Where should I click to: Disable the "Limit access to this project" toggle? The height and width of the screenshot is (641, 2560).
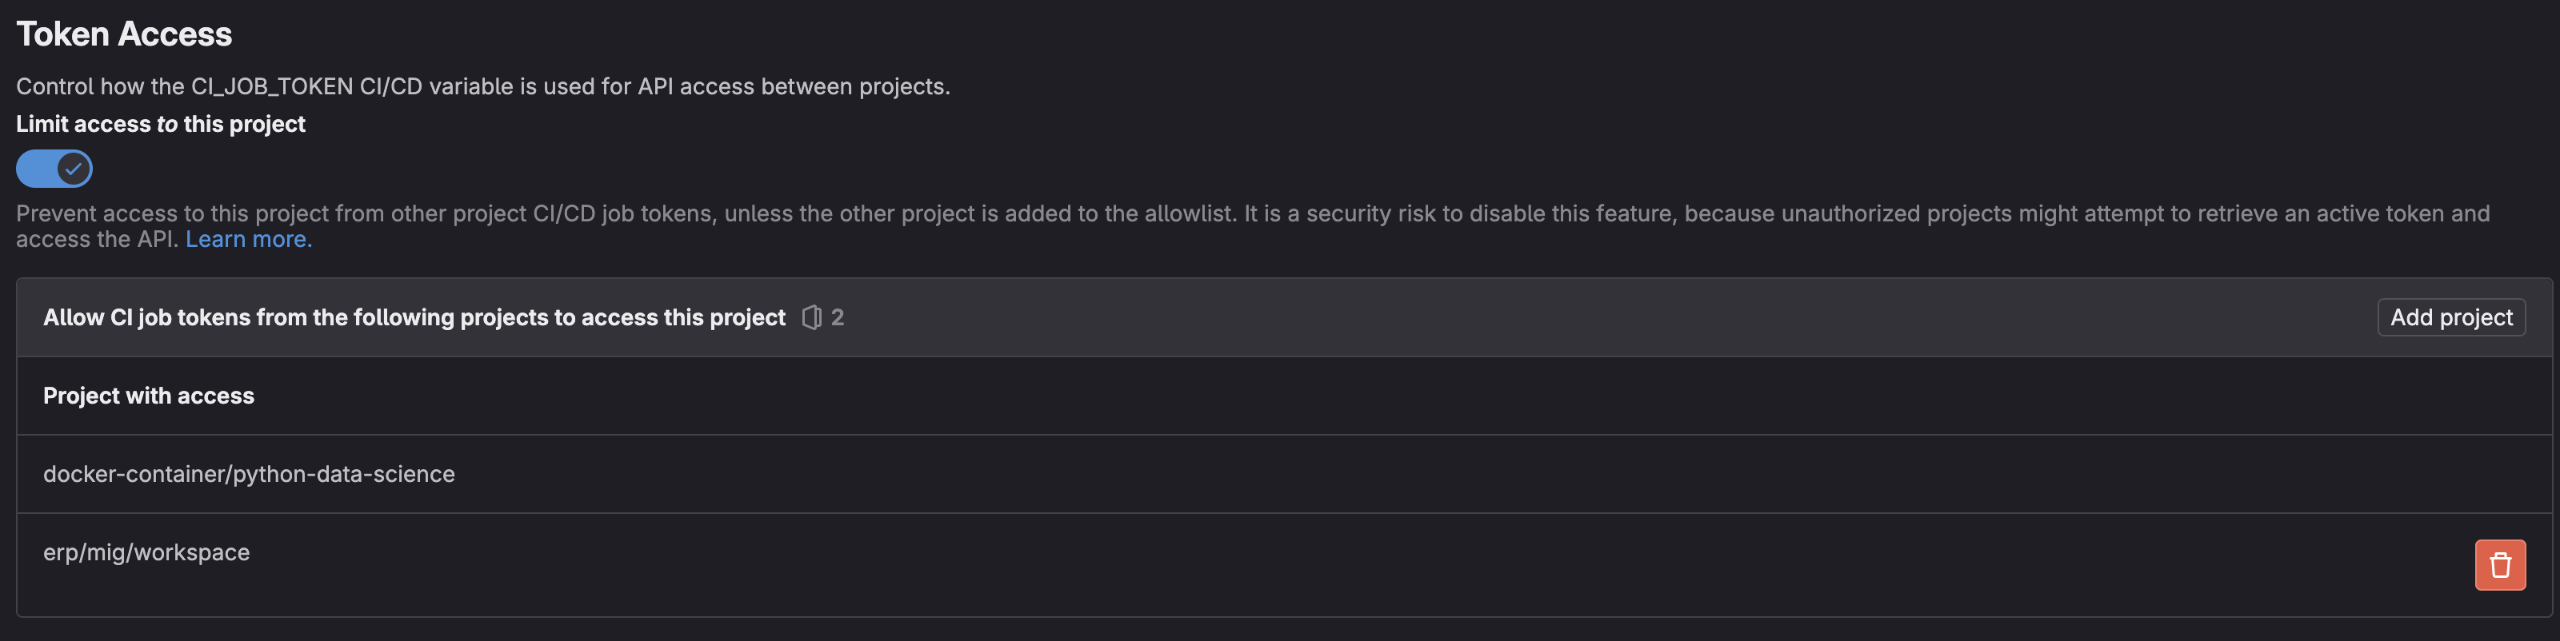[54, 169]
